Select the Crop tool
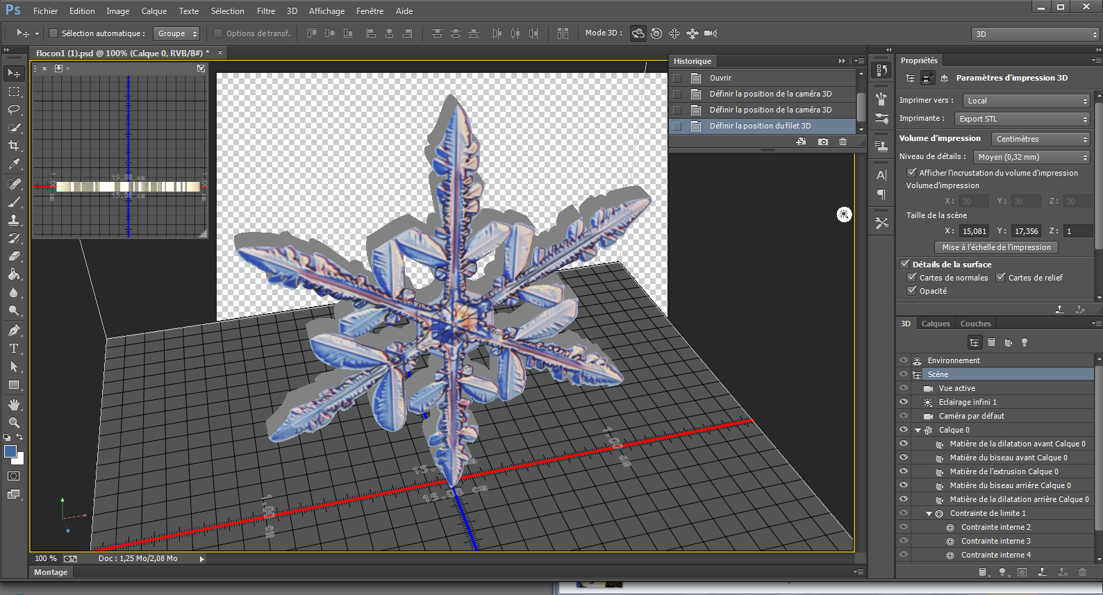Screen dimensions: 1103x595 coord(14,146)
